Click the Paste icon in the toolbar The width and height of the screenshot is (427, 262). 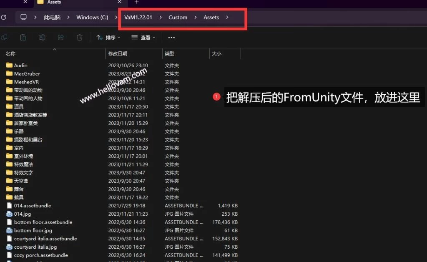pos(23,38)
